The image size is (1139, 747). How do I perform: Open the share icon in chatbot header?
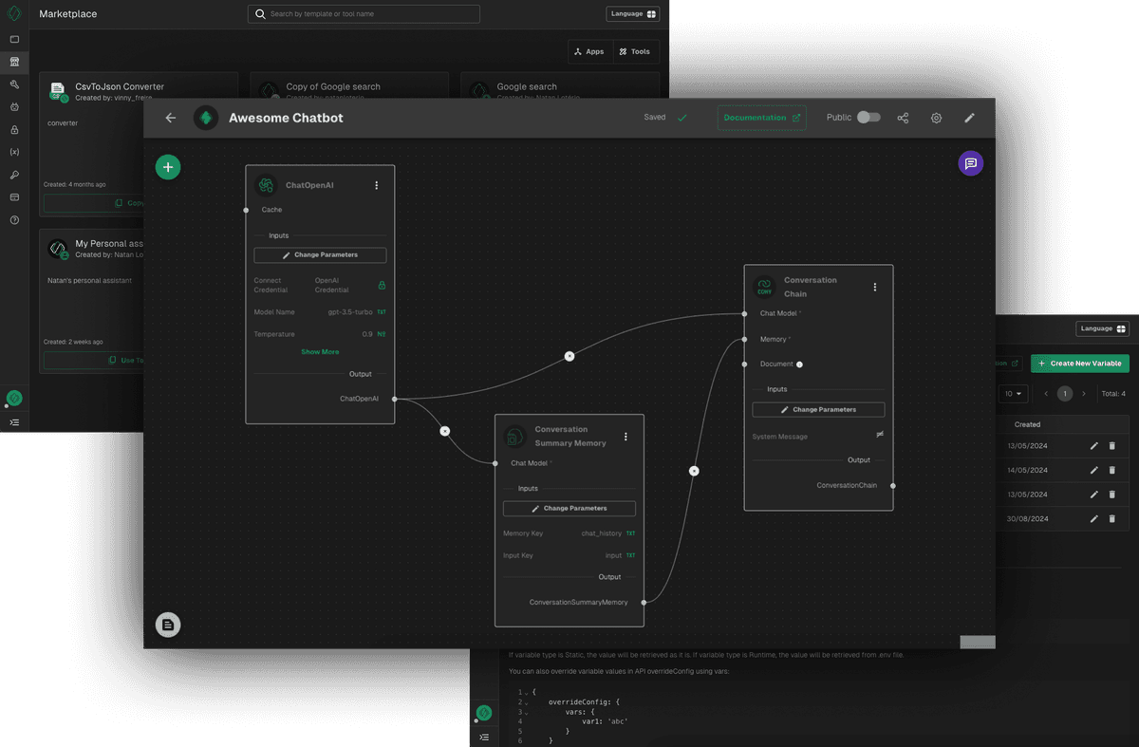point(903,118)
